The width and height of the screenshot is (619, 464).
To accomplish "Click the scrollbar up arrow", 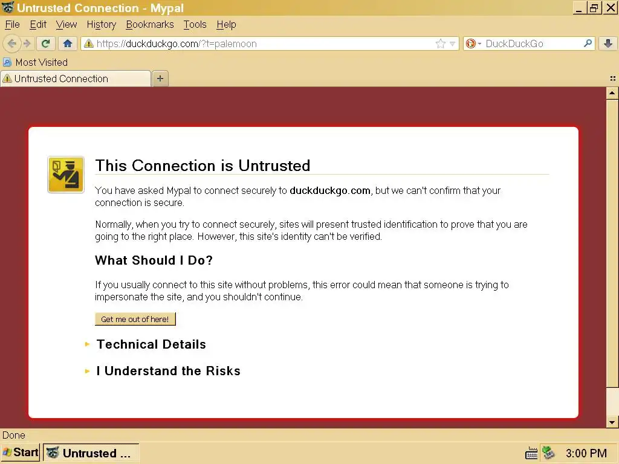I will [612, 93].
